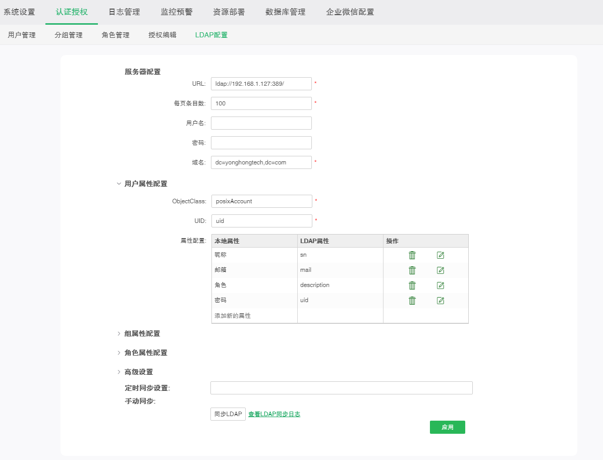Screen dimensions: 603x460
Task: Delete the 角色 attribute mapping
Action: pyautogui.click(x=412, y=285)
